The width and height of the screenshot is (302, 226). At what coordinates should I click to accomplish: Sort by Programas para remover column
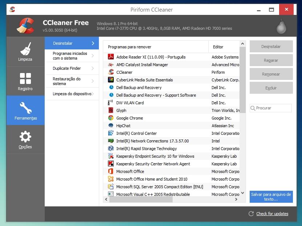pos(156,47)
